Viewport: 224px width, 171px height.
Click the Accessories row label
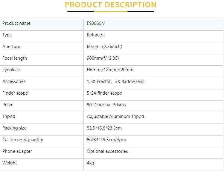14,81
